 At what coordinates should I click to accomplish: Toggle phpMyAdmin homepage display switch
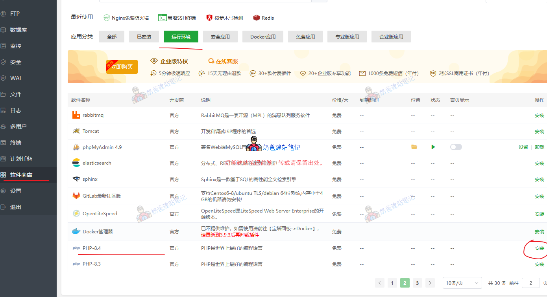coord(456,147)
